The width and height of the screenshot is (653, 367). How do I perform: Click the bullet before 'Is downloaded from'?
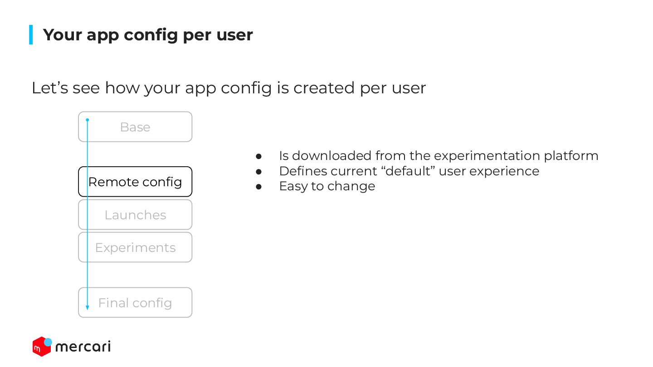259,156
